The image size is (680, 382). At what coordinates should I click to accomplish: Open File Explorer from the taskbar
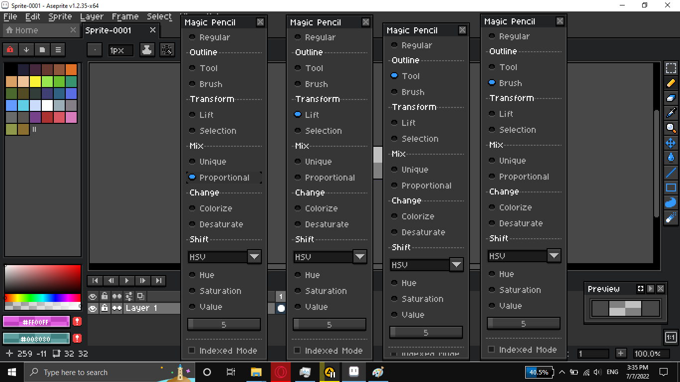pos(256,372)
